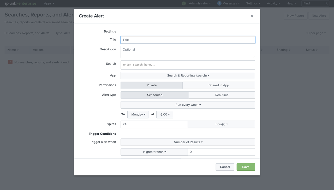The height and width of the screenshot is (190, 334).
Task: Open the Monday day selector
Action: 138,114
